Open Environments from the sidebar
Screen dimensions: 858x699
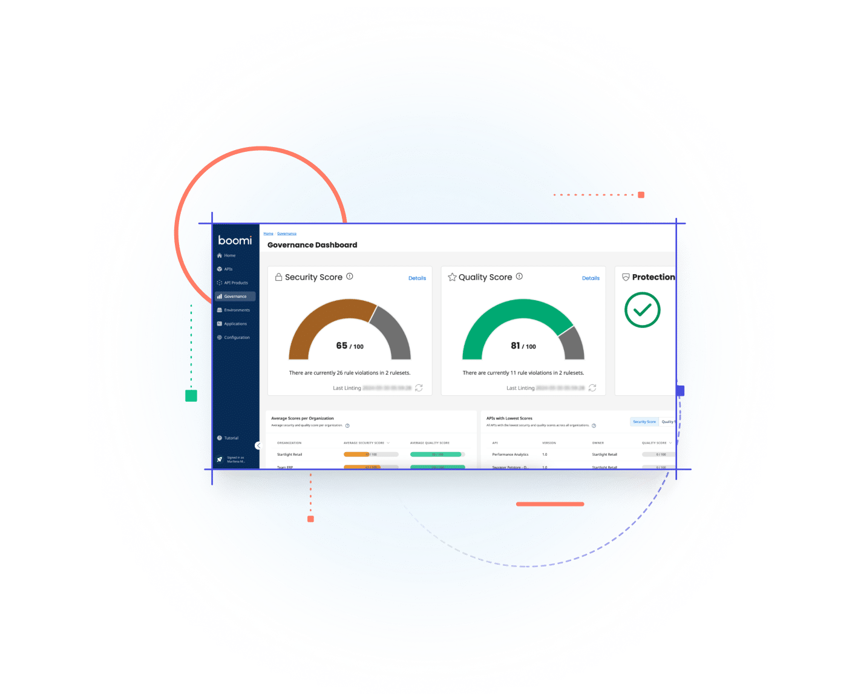(x=237, y=310)
